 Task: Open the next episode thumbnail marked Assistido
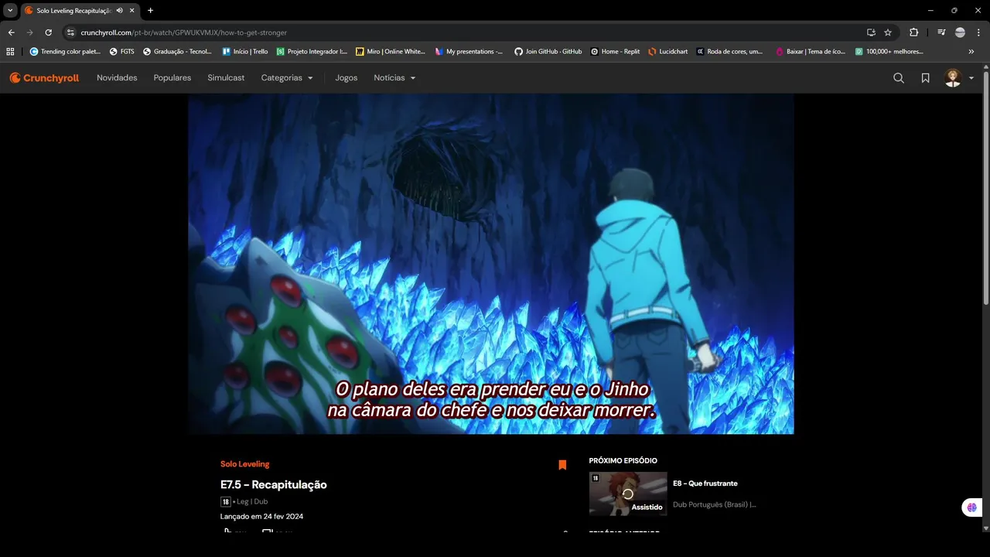pos(628,494)
